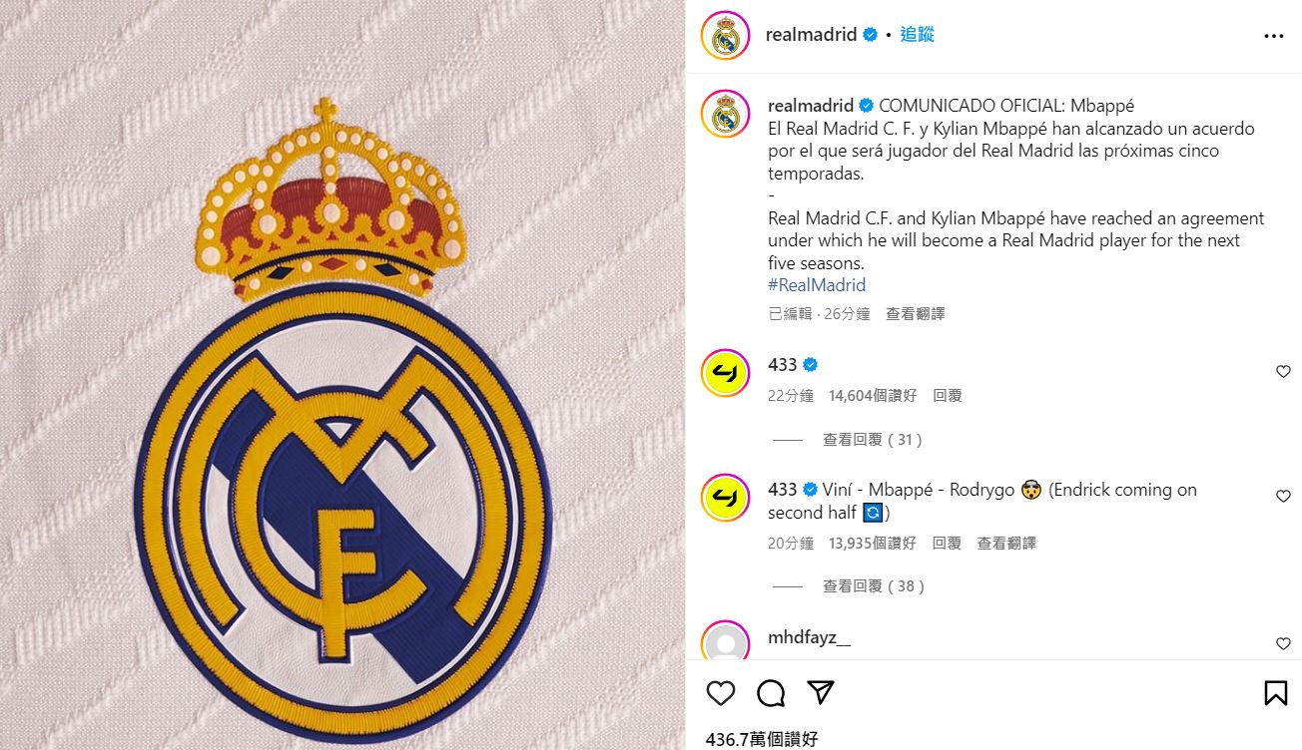Open the 436.7萬個讚好 likes count

coord(762,739)
